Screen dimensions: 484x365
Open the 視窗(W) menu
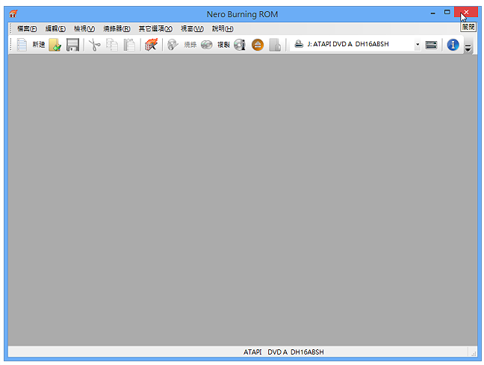[192, 28]
